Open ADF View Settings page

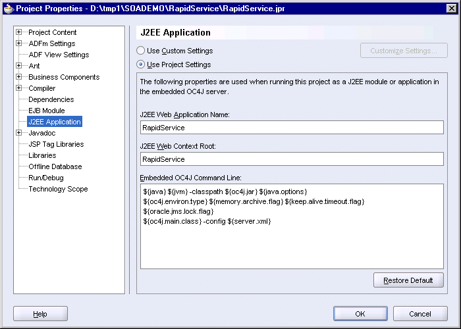pos(59,55)
